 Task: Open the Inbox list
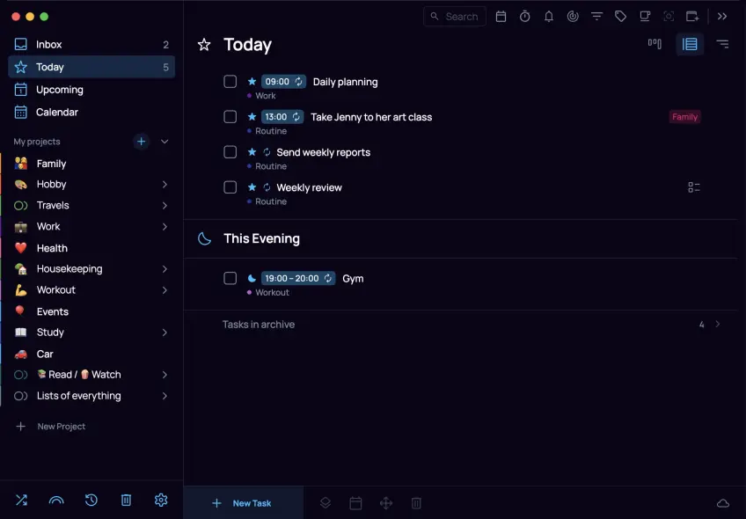[x=49, y=45]
